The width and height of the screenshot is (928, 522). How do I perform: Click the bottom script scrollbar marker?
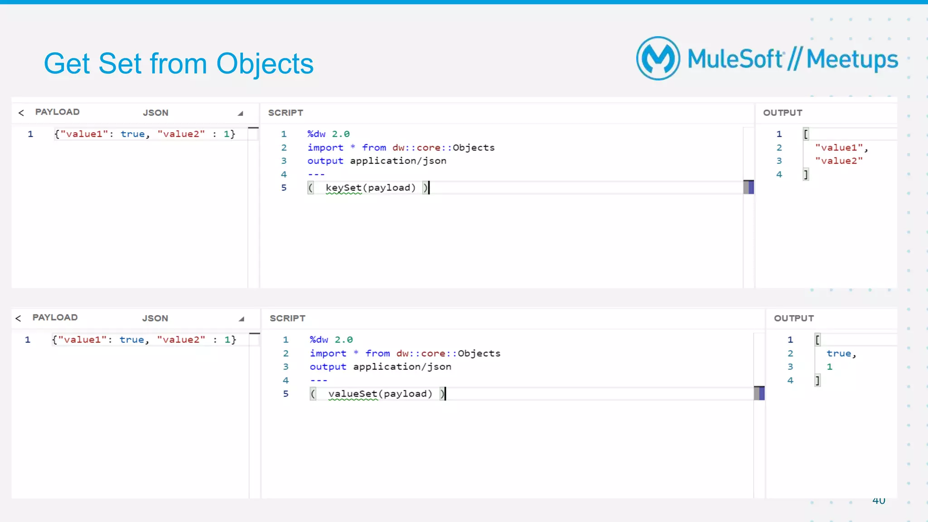pos(759,393)
